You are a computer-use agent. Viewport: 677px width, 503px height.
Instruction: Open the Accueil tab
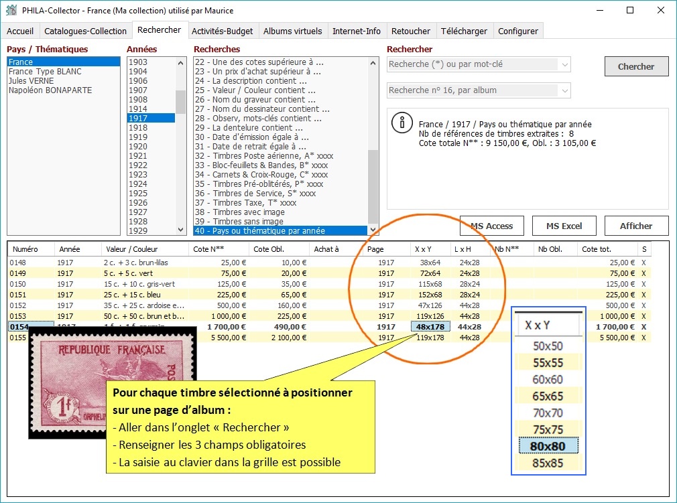pyautogui.click(x=20, y=31)
